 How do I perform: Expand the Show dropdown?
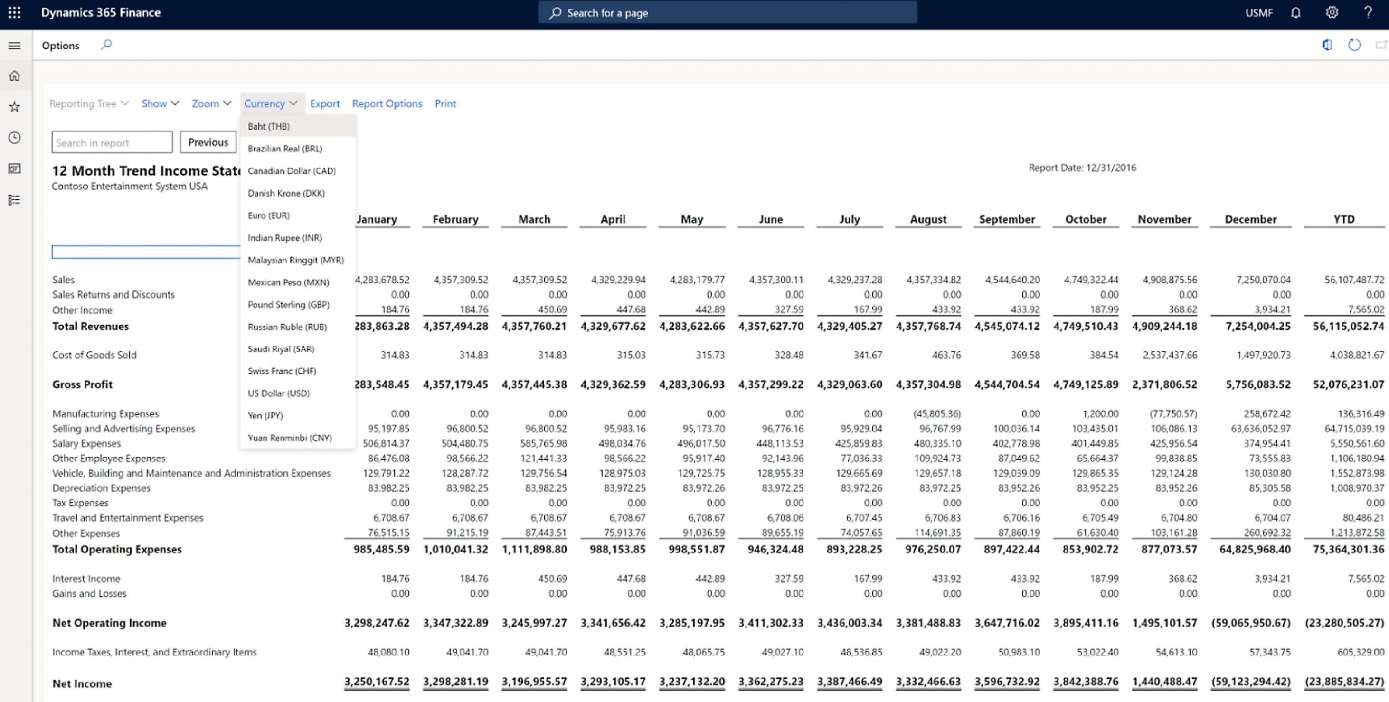tap(160, 103)
